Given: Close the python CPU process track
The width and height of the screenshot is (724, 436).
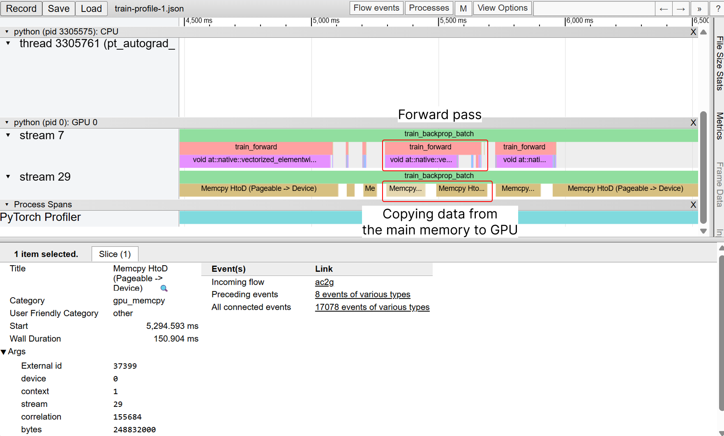Looking at the screenshot, I should [693, 32].
